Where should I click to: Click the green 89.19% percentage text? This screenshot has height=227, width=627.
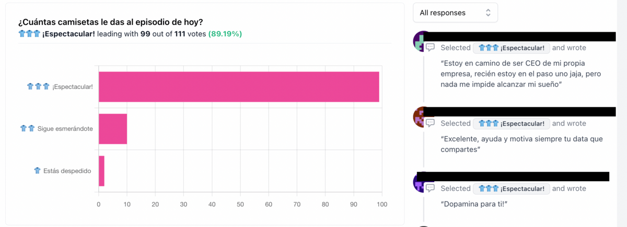click(x=225, y=34)
